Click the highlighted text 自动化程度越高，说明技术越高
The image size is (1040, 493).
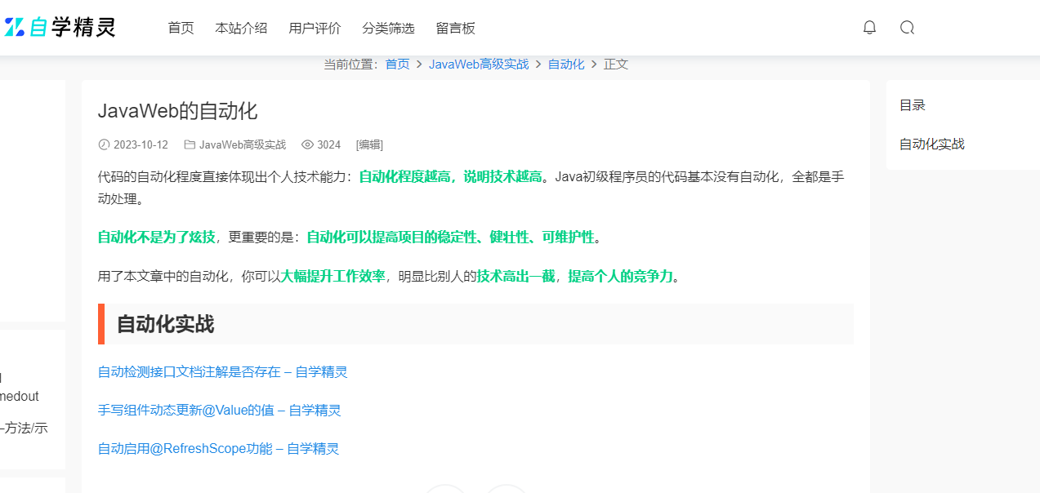tap(451, 176)
